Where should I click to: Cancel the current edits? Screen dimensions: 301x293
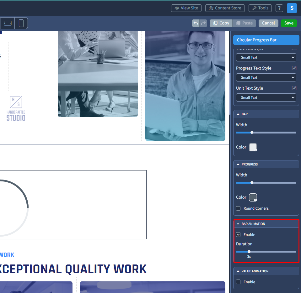(268, 23)
